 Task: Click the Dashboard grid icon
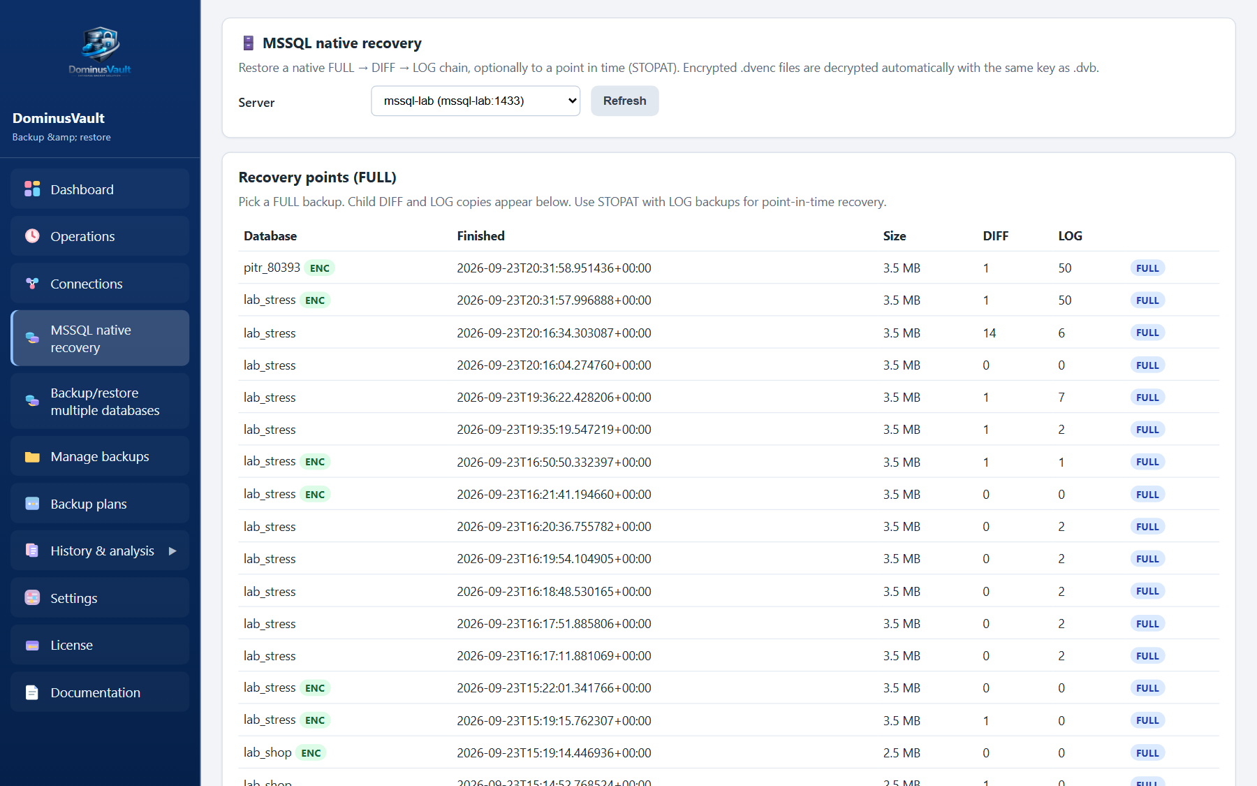(x=32, y=189)
